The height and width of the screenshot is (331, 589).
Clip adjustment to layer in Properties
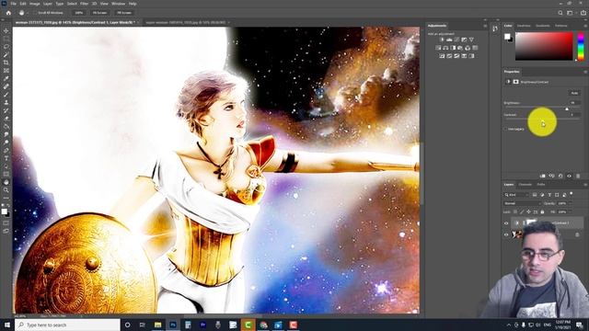[542, 176]
